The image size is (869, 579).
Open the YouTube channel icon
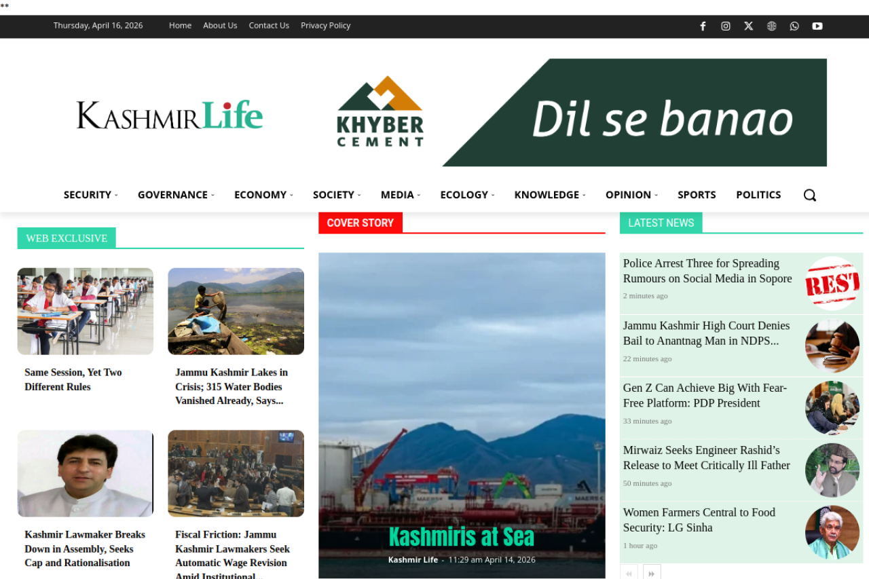[x=817, y=26]
